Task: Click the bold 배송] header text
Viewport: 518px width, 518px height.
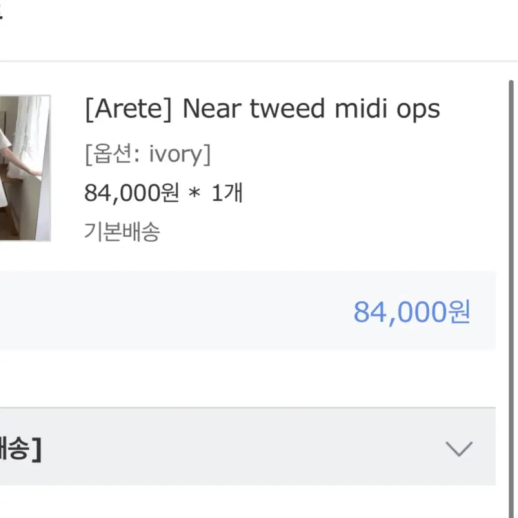Action: pyautogui.click(x=21, y=449)
